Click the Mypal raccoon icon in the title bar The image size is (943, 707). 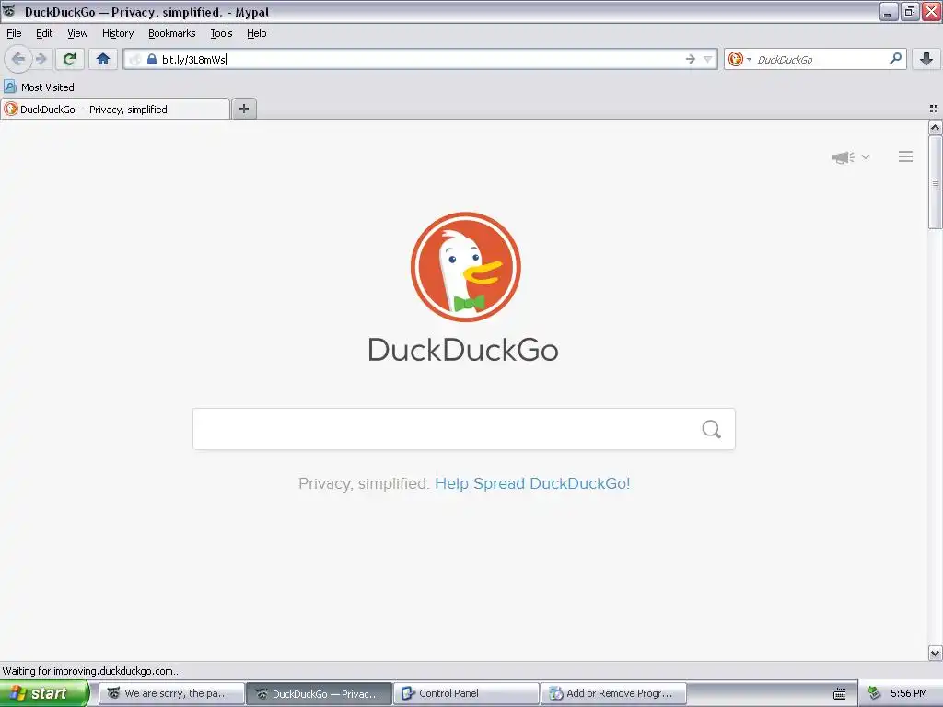pyautogui.click(x=9, y=10)
